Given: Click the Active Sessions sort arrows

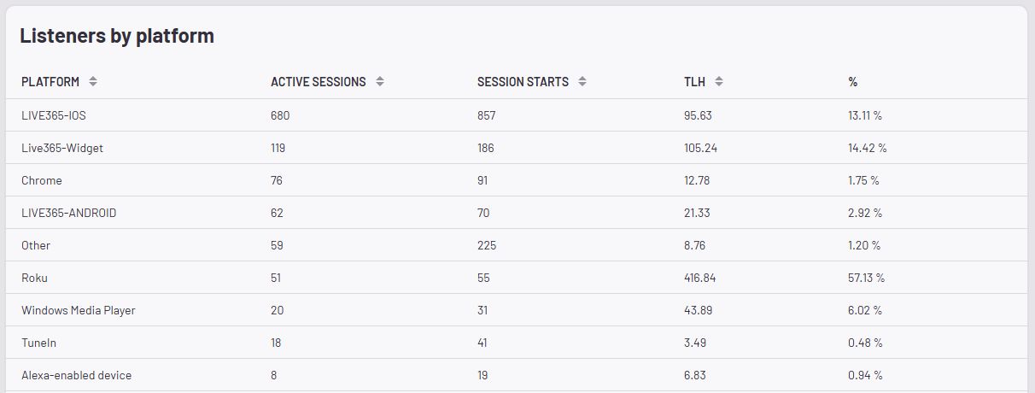Looking at the screenshot, I should (x=380, y=82).
